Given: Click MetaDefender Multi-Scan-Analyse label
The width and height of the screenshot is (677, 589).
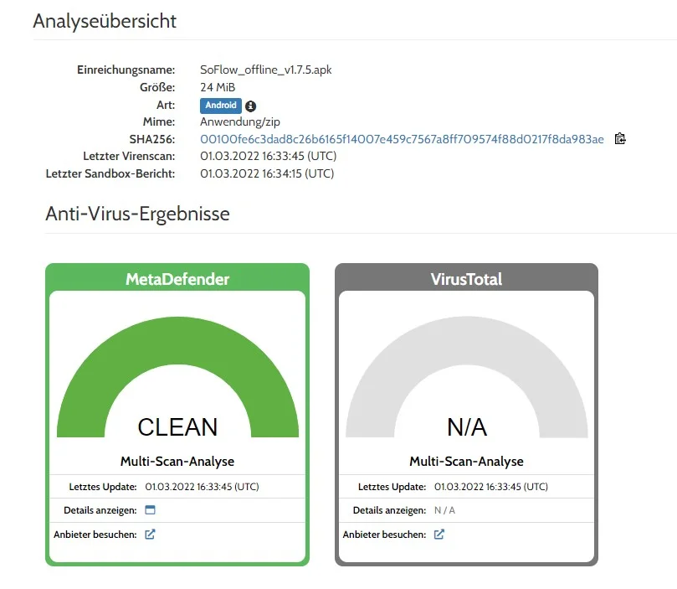Looking at the screenshot, I should coord(177,461).
